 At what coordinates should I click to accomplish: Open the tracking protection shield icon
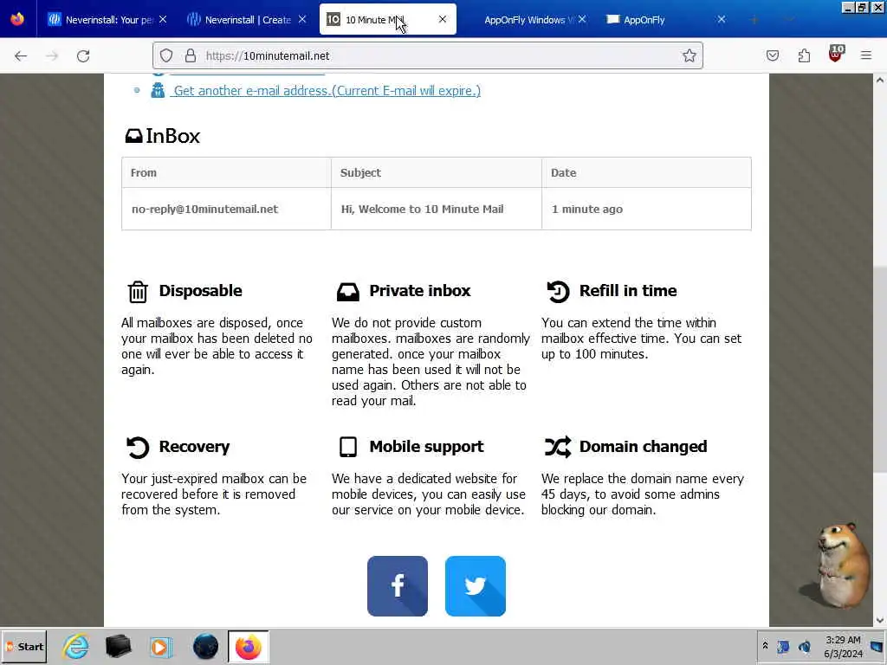point(165,55)
